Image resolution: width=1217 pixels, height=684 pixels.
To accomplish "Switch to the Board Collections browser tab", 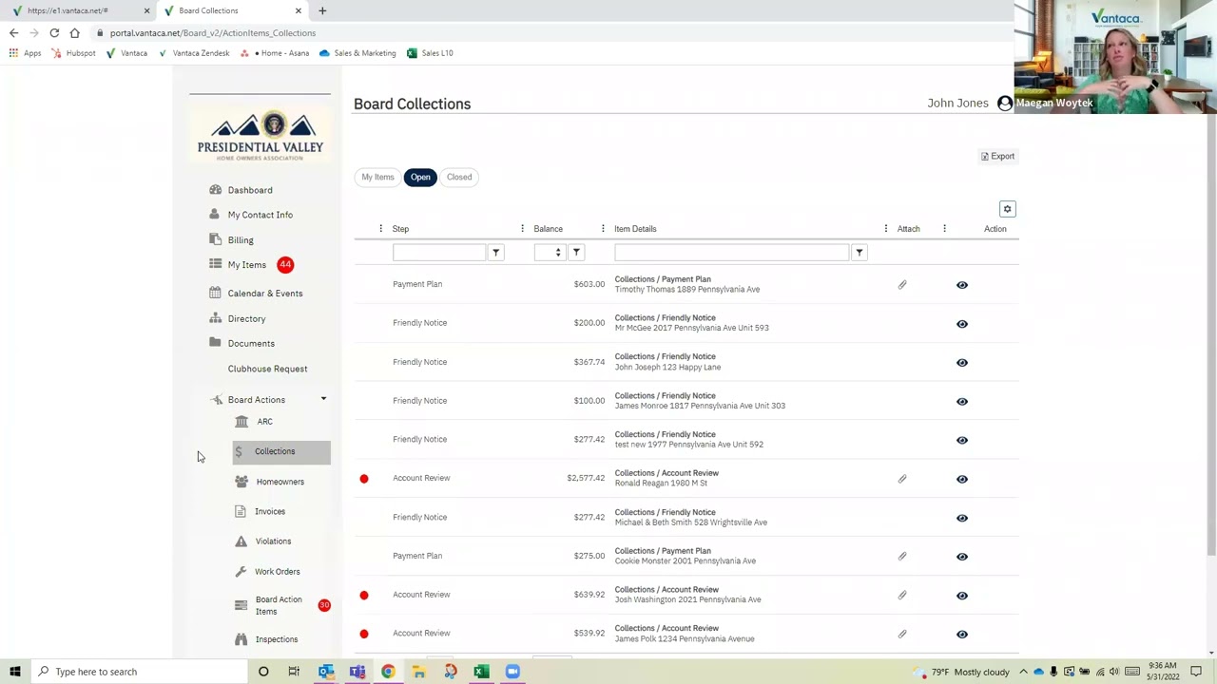I will tap(233, 10).
